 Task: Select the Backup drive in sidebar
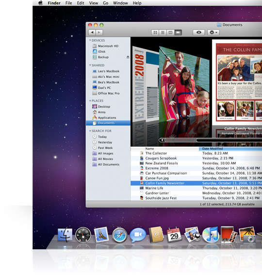click(x=108, y=57)
